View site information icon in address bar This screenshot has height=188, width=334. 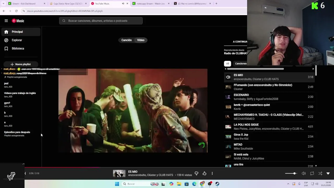(24, 11)
